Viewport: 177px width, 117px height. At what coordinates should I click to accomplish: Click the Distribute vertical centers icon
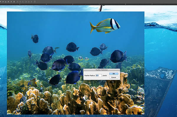tap(20, 2)
